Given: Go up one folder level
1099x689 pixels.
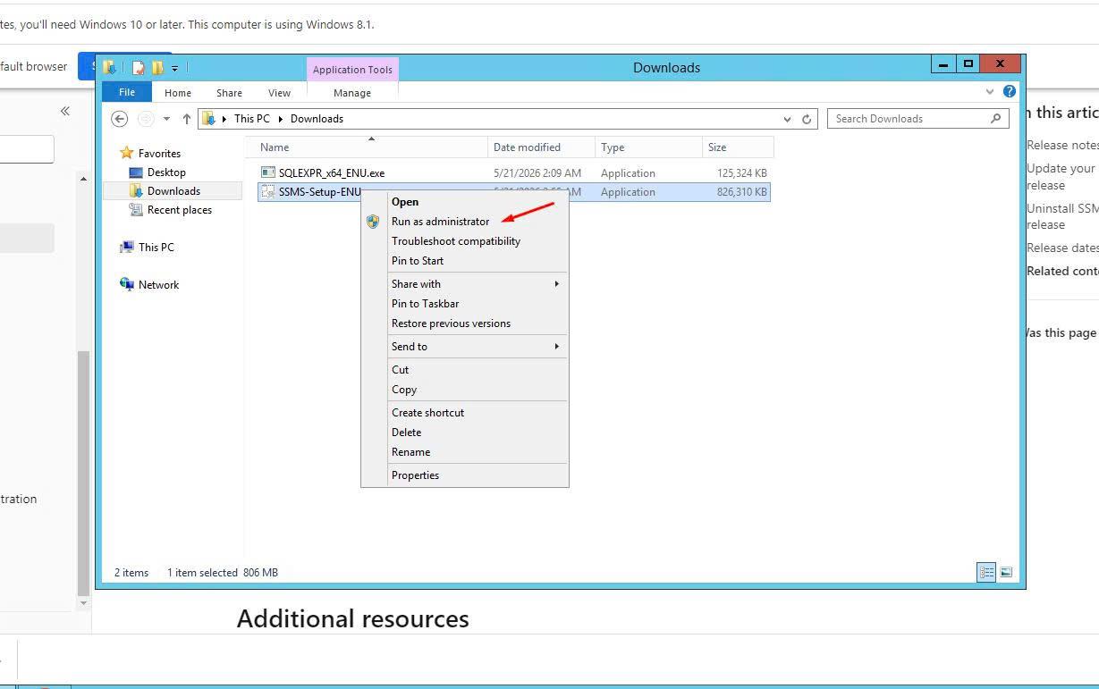Looking at the screenshot, I should click(186, 119).
